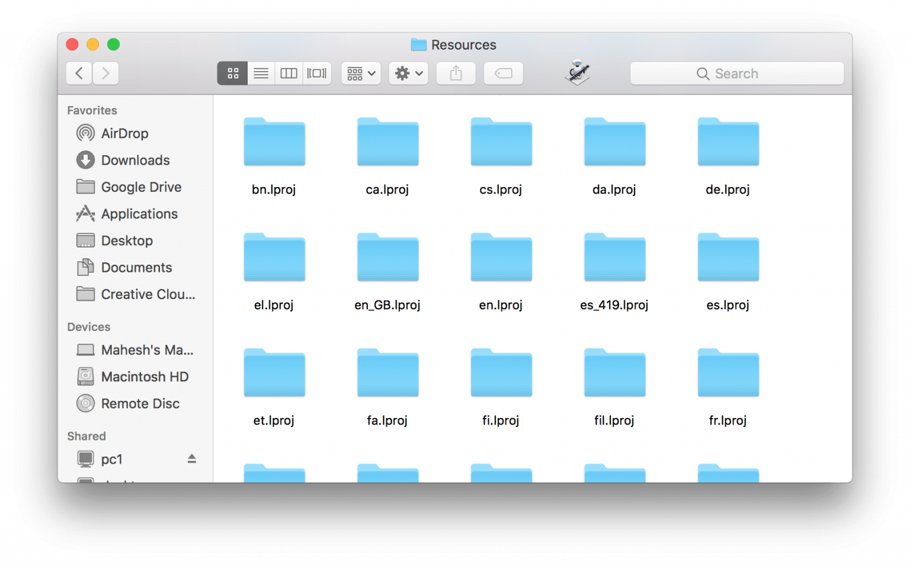The width and height of the screenshot is (910, 565).
Task: Open the gear Action menu
Action: coord(408,73)
